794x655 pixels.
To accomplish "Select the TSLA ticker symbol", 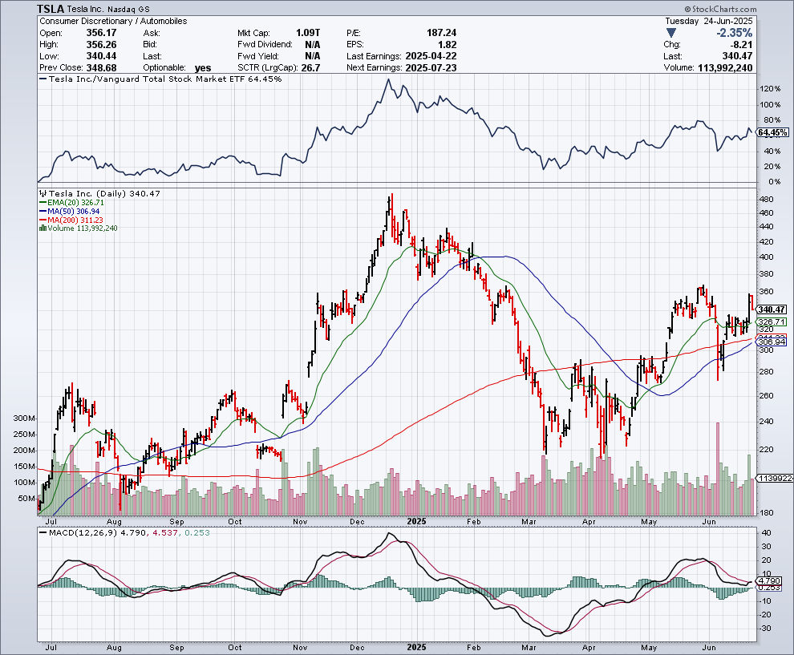I will pos(51,9).
